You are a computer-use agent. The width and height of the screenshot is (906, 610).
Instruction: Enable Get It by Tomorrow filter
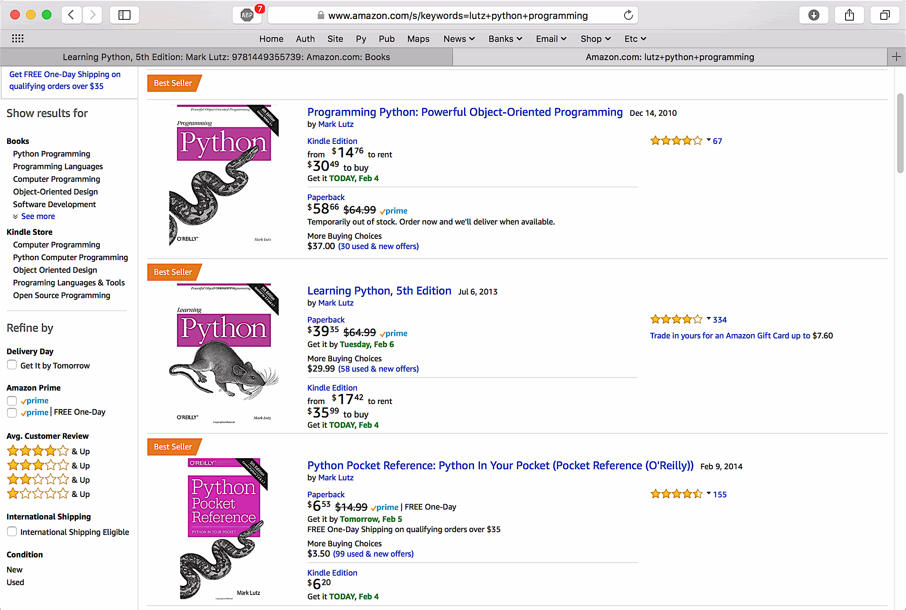pos(12,365)
